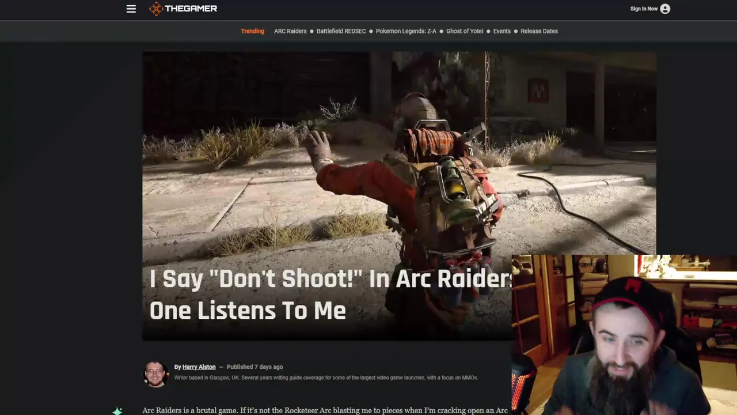
Task: Click the webcam overlay of the streamer
Action: coord(624,335)
